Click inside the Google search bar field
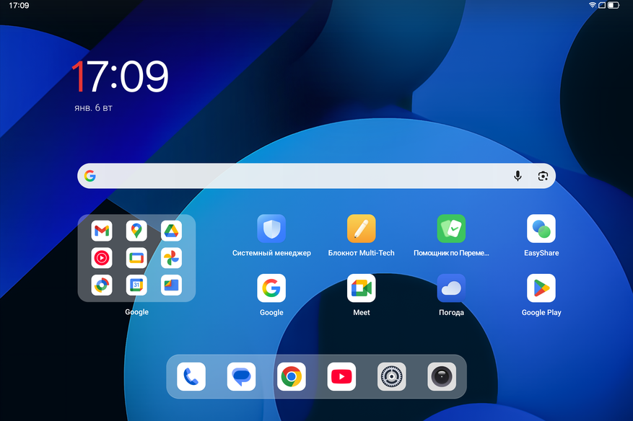The width and height of the screenshot is (633, 421). pyautogui.click(x=316, y=176)
